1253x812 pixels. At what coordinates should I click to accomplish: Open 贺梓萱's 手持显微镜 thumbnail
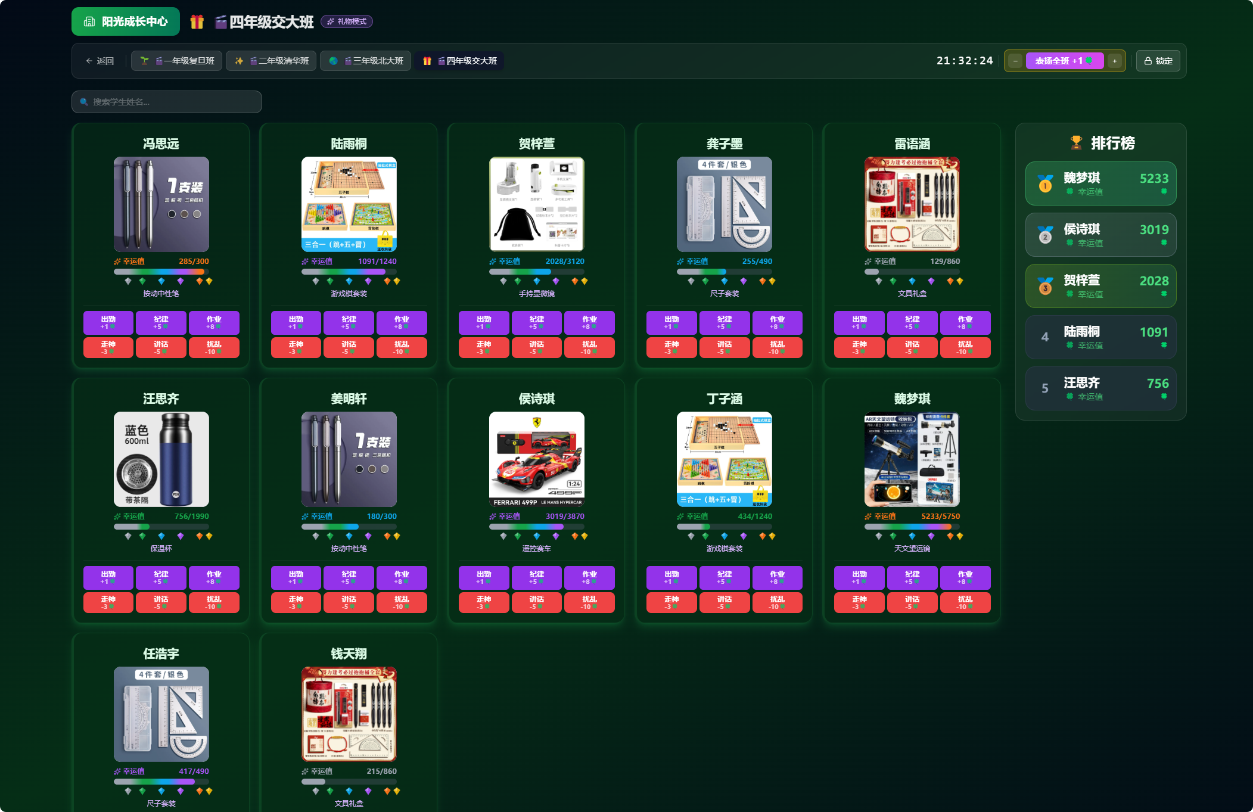tap(537, 204)
